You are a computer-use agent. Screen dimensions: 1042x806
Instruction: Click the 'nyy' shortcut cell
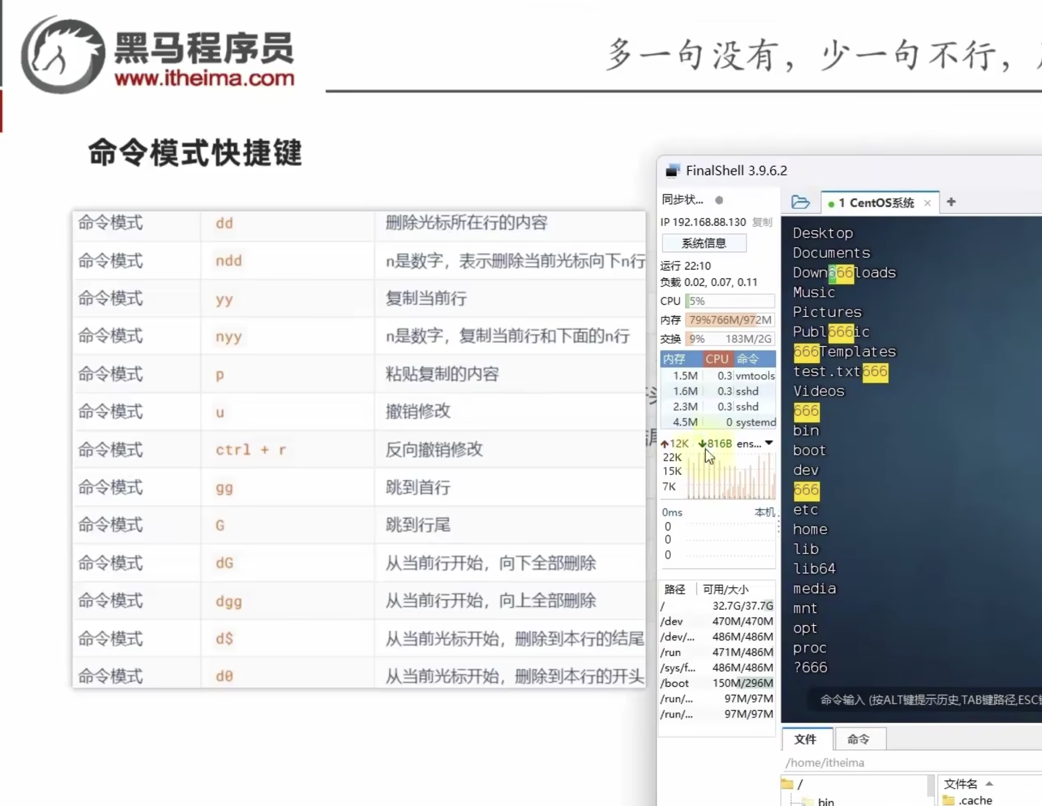coord(288,336)
